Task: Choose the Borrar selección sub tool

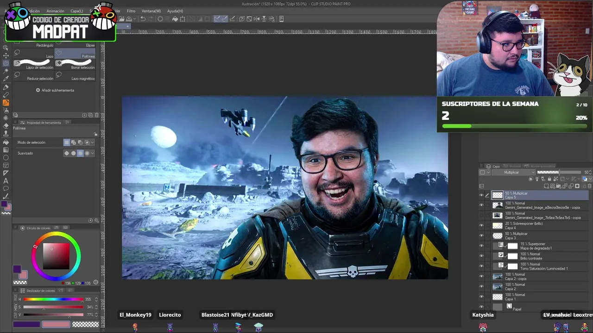Action: [x=75, y=65]
